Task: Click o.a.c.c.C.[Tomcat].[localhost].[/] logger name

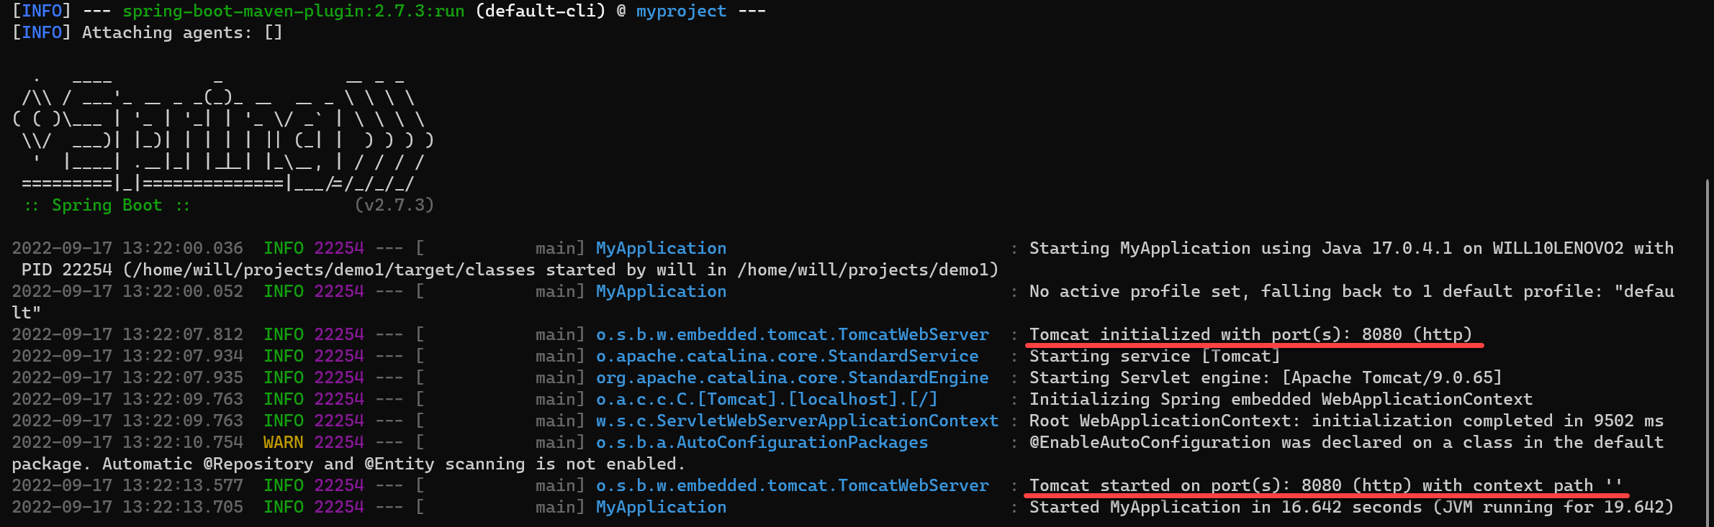Action: tap(767, 399)
